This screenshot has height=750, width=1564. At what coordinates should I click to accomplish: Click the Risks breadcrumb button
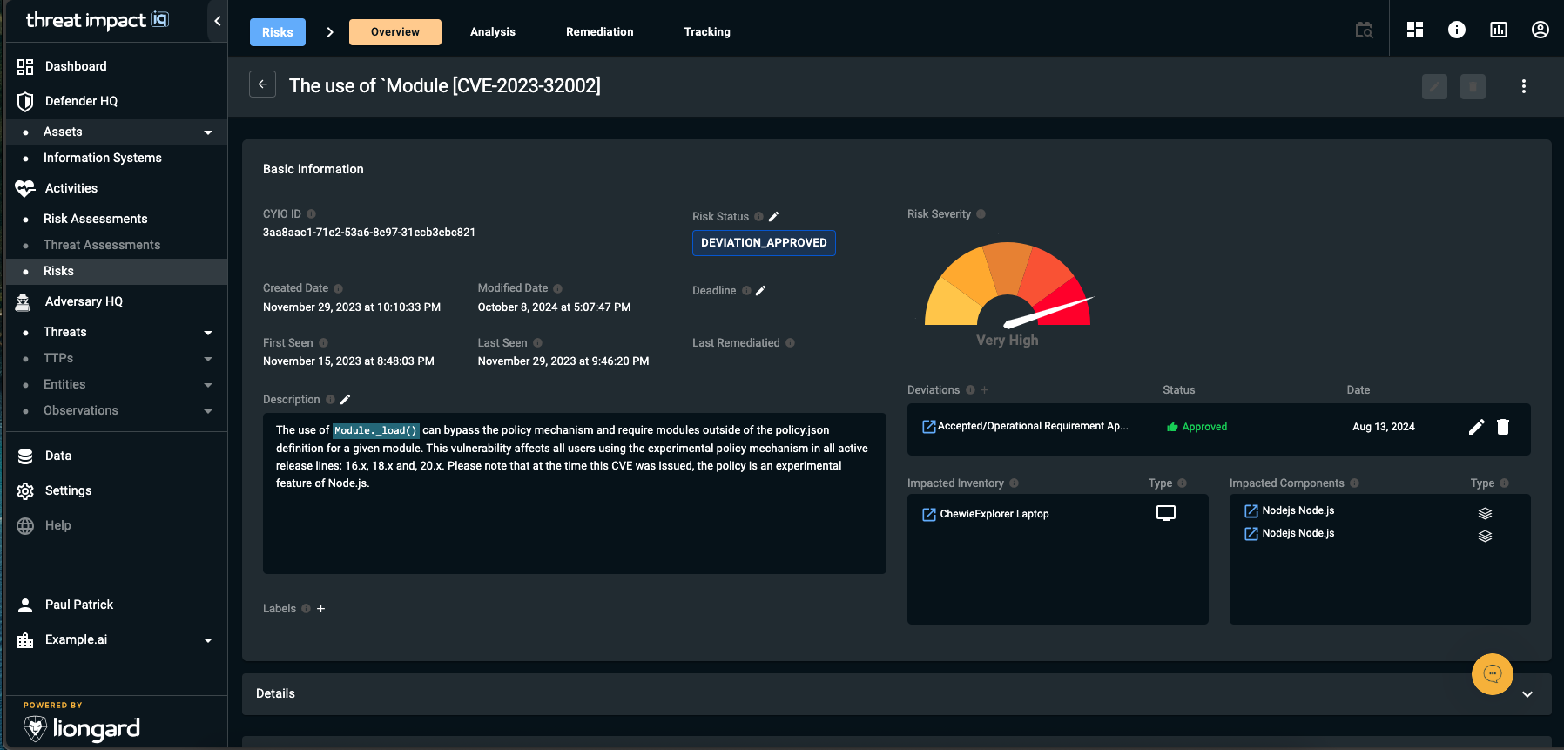click(x=278, y=32)
